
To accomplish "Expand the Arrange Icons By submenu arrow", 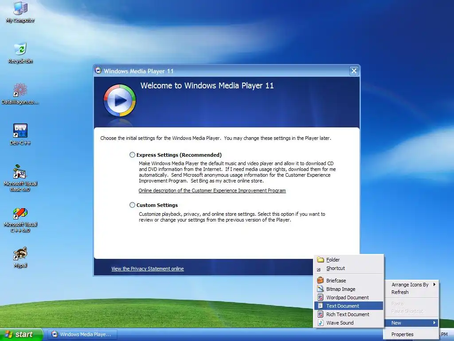I will pyautogui.click(x=434, y=285).
